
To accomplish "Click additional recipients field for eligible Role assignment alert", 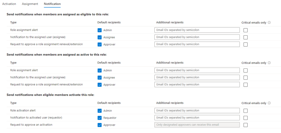I will [197, 30].
